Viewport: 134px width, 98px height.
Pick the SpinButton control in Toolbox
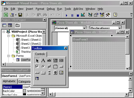click(55, 73)
